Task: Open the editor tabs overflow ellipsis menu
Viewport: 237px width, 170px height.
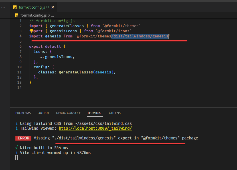Action: 3,7
